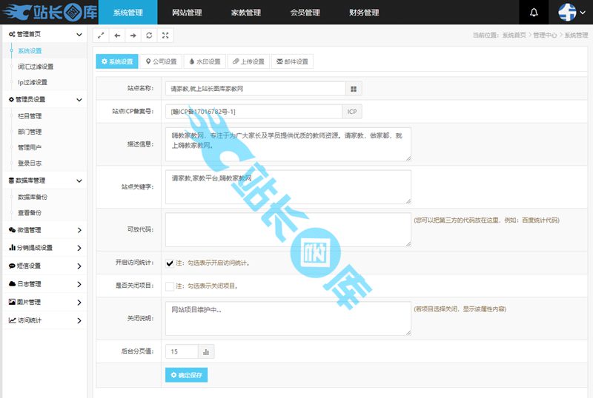Uncheck the 开启访问统计 checkbox
Image resolution: width=593 pixels, height=398 pixels.
click(x=170, y=263)
